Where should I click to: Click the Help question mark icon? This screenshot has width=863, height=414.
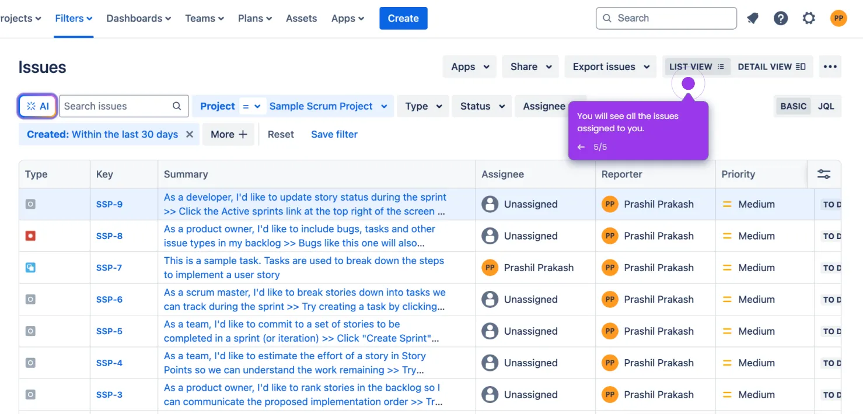tap(781, 18)
